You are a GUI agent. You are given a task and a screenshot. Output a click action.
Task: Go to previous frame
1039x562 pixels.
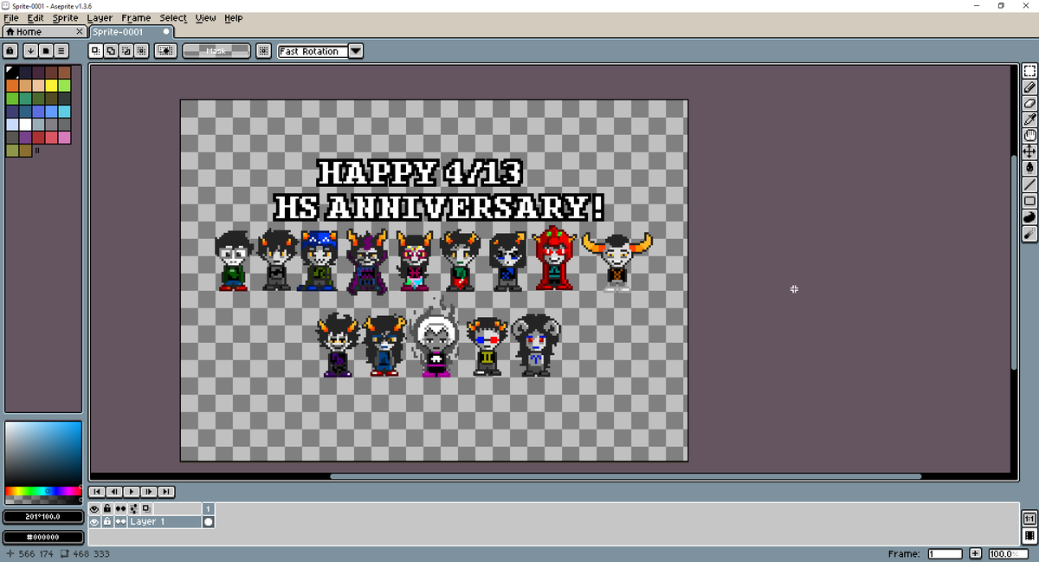115,492
